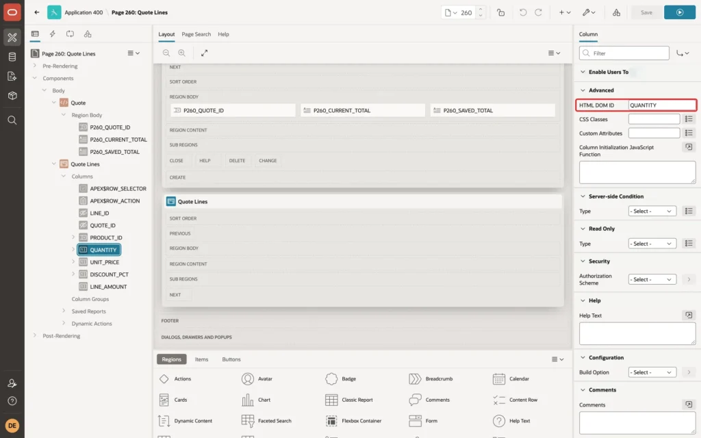Click the property Filter field
Viewport: 701px width, 438px height.
click(624, 53)
